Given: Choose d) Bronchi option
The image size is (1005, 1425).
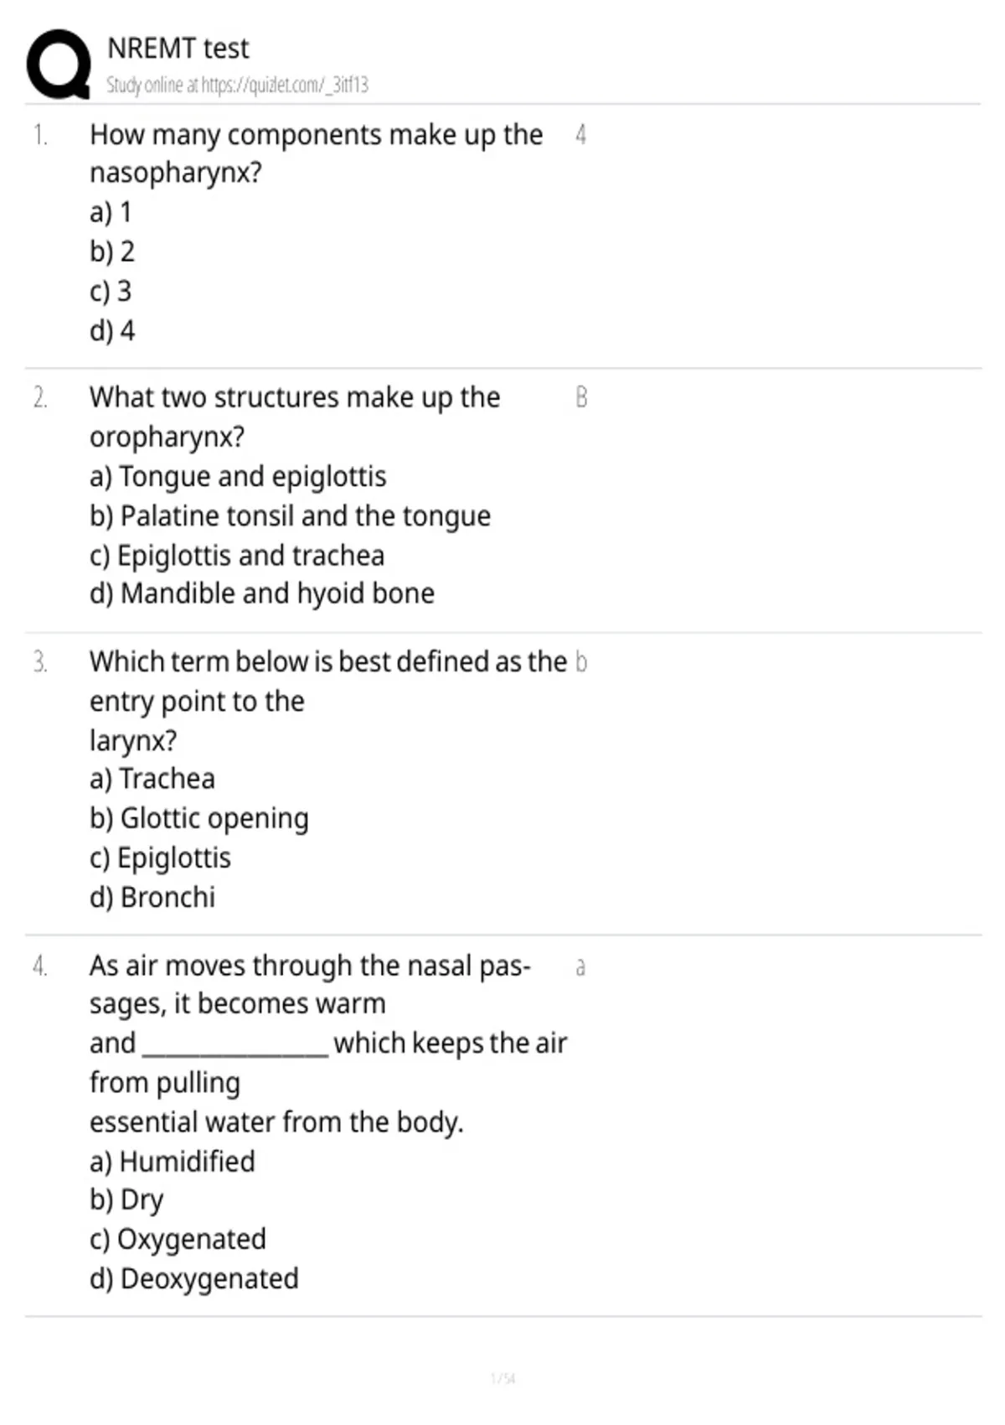Looking at the screenshot, I should coord(152,897).
